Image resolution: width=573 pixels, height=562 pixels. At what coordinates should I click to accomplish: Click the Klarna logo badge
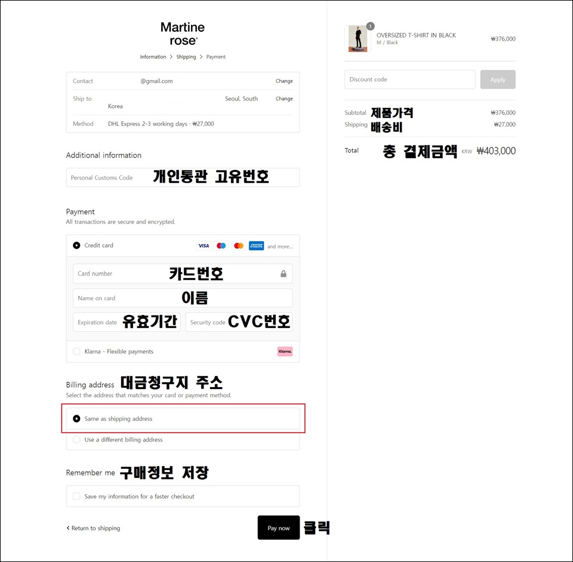(285, 351)
